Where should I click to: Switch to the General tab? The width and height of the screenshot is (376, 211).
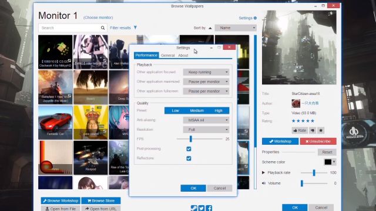click(167, 56)
